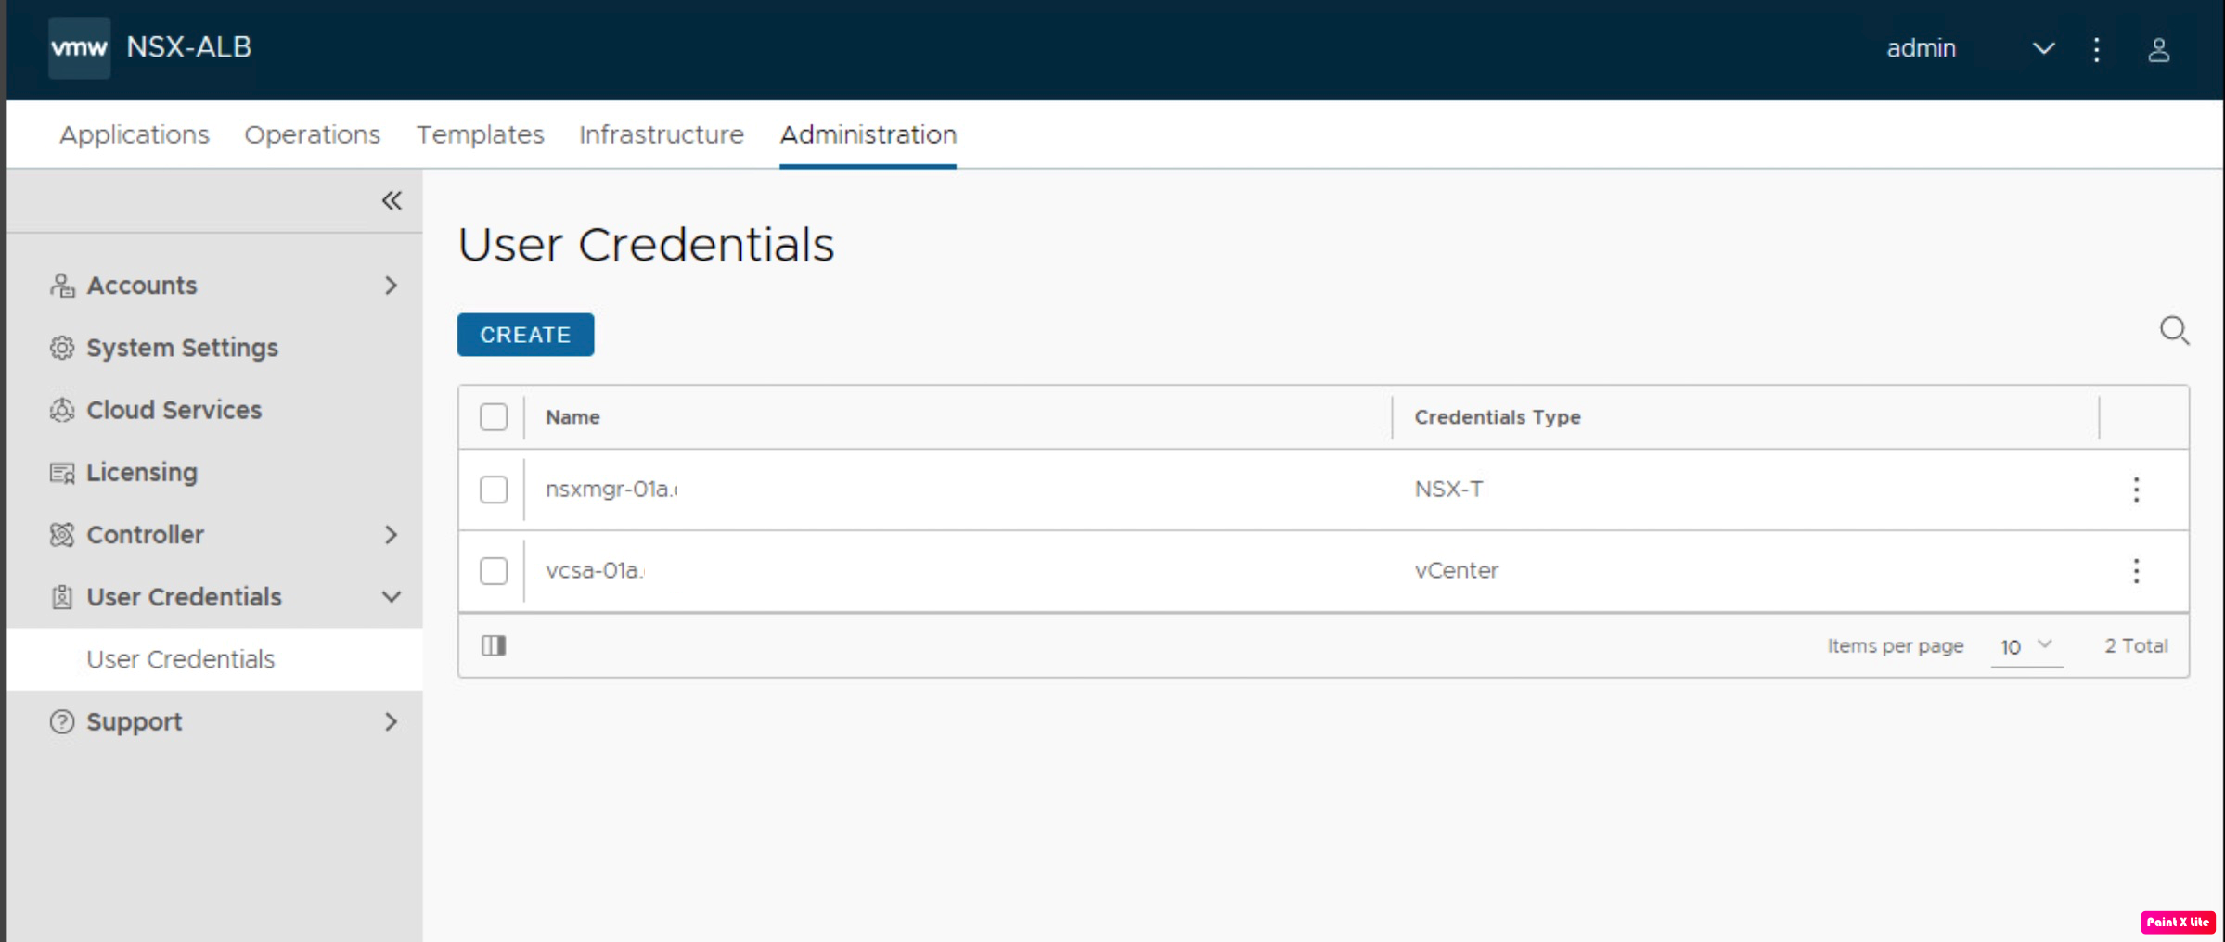
Task: Check the checkbox for vcsa-01a row
Action: [x=494, y=571]
